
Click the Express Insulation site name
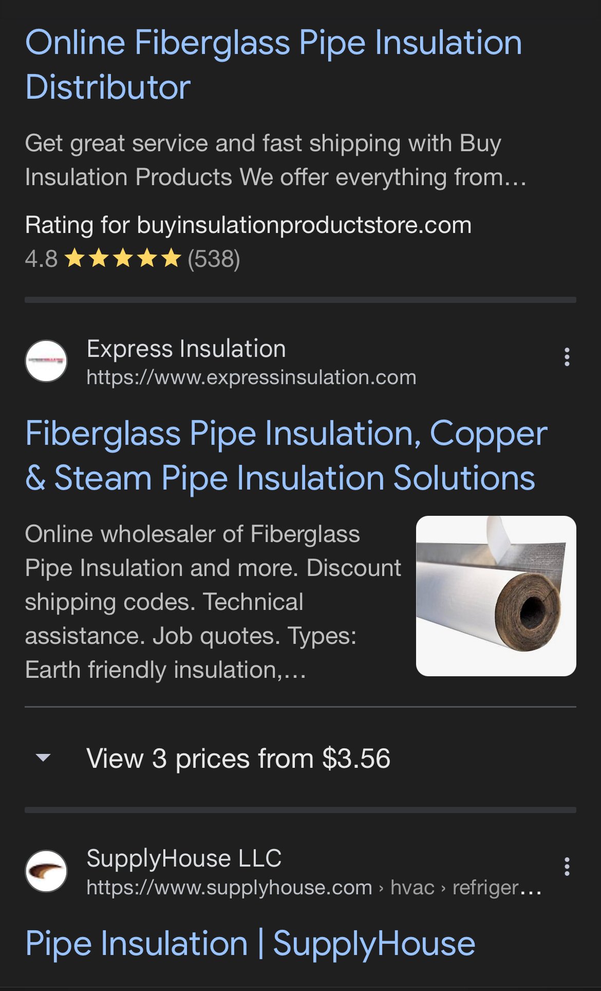point(186,349)
